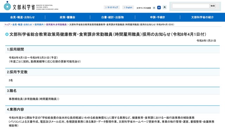Click the text 令和8年4月1日～令和9年3月31日(予定)
The image size is (225, 135).
pyautogui.click(x=33, y=58)
